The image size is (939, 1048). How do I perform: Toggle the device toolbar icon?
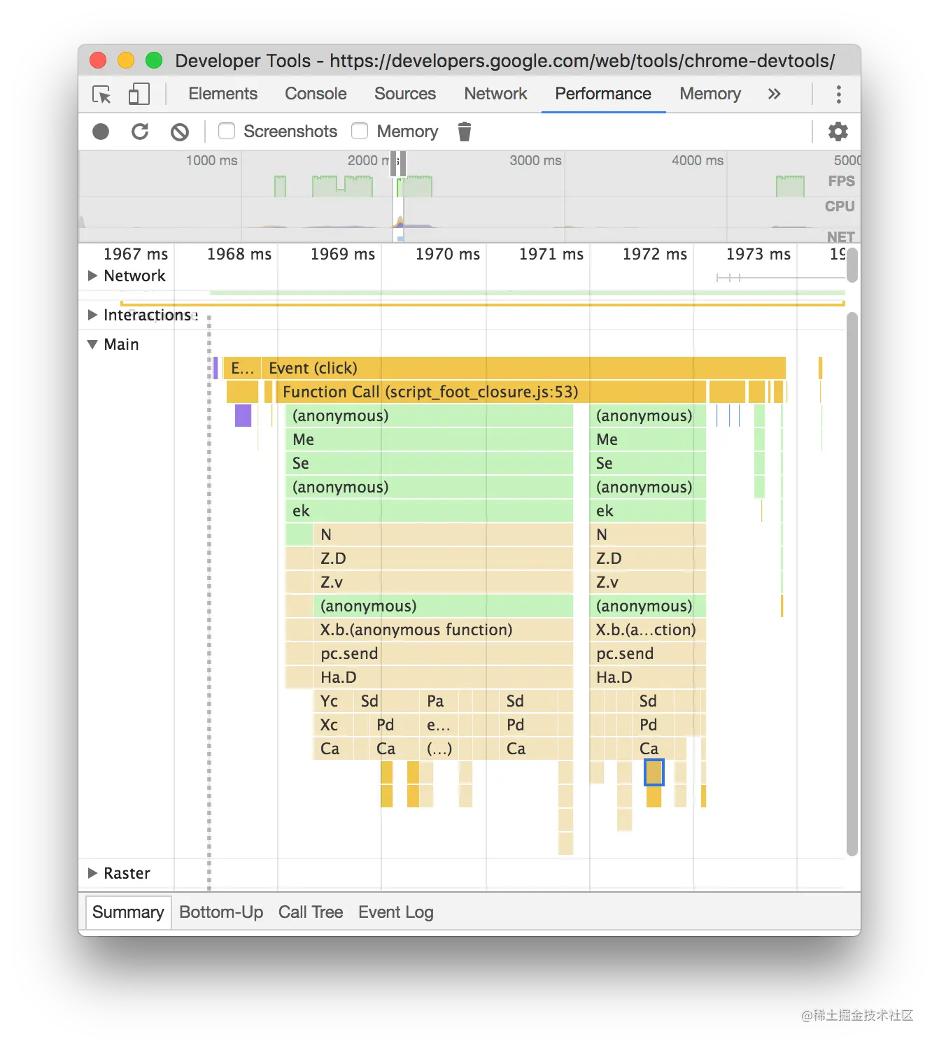(139, 94)
